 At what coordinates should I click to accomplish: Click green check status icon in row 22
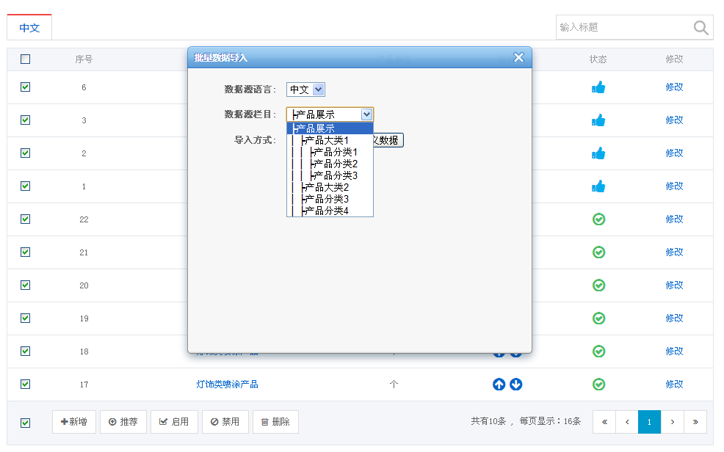coord(598,219)
